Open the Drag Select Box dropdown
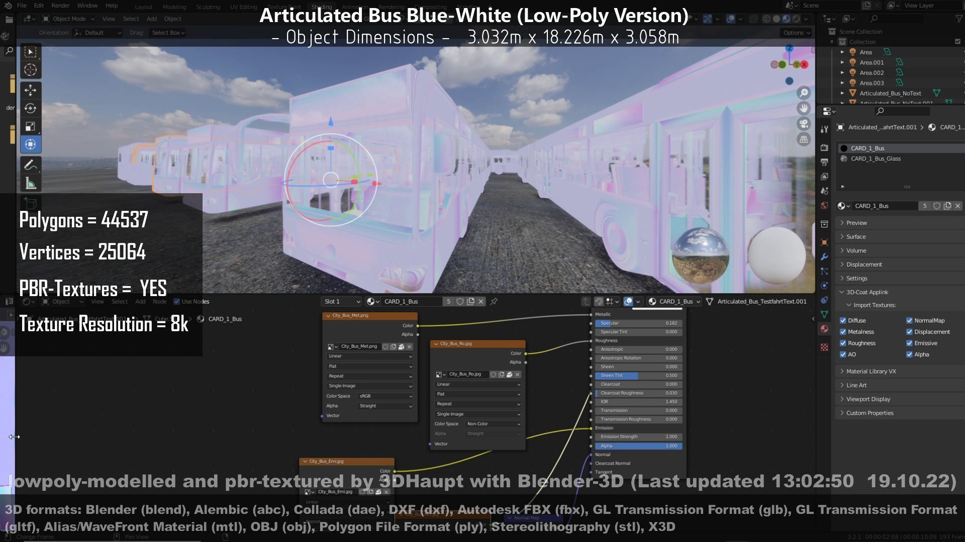The image size is (965, 542). tap(168, 33)
